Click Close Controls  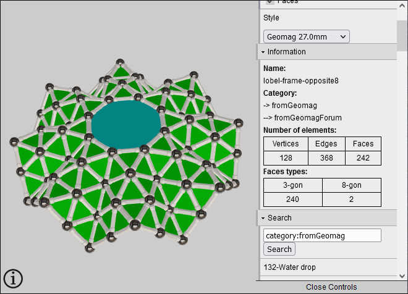point(331,287)
